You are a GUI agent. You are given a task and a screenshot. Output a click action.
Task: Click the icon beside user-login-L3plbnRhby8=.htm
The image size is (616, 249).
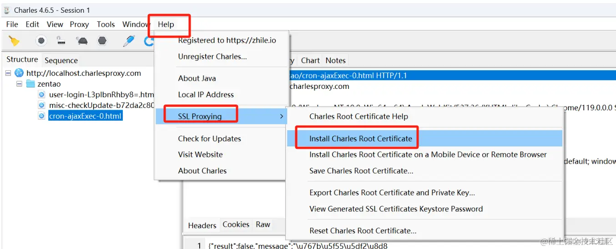point(41,95)
